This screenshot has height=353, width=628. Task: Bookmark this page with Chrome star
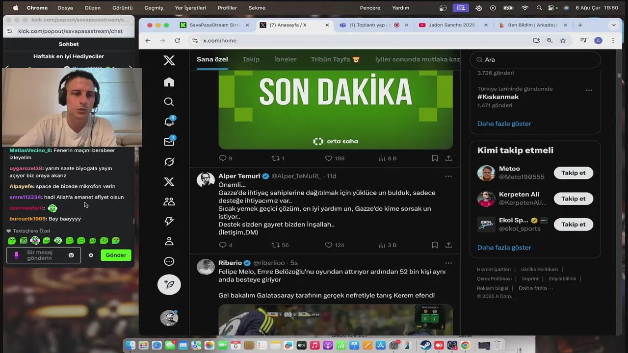coord(563,41)
